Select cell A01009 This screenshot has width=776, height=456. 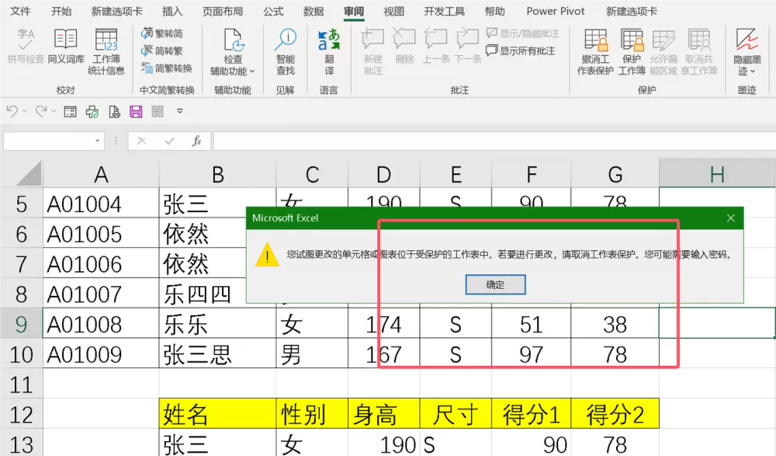tap(101, 354)
